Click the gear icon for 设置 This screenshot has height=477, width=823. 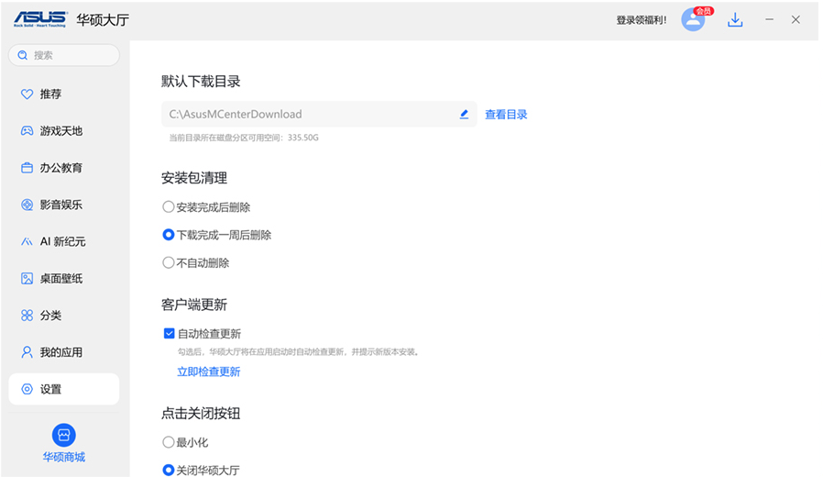pyautogui.click(x=27, y=389)
